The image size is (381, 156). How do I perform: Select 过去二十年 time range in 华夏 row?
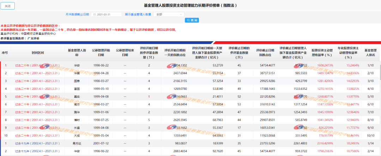tap(37, 73)
